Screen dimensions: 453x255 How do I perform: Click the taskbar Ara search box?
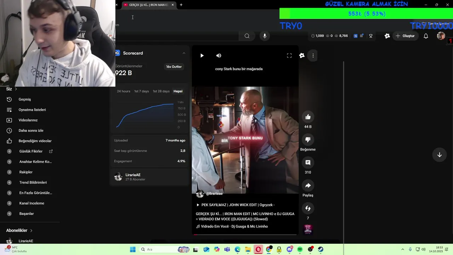tap(165, 249)
